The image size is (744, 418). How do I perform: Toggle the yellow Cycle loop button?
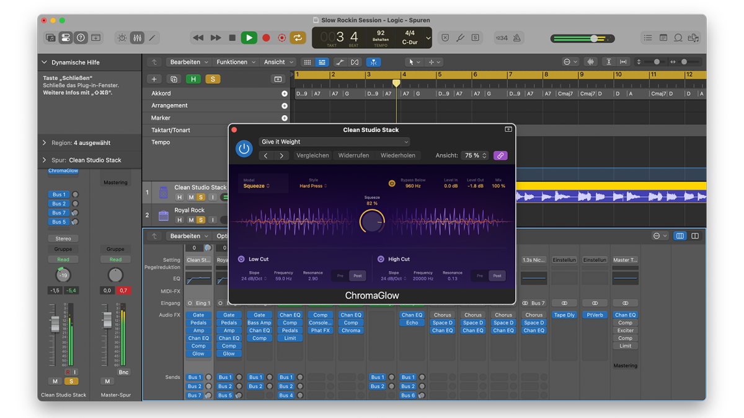click(298, 38)
